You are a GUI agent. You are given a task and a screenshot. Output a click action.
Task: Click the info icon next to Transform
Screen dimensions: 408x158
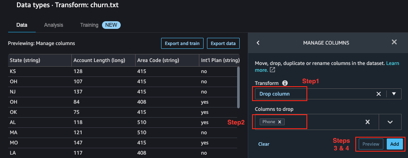tap(285, 83)
